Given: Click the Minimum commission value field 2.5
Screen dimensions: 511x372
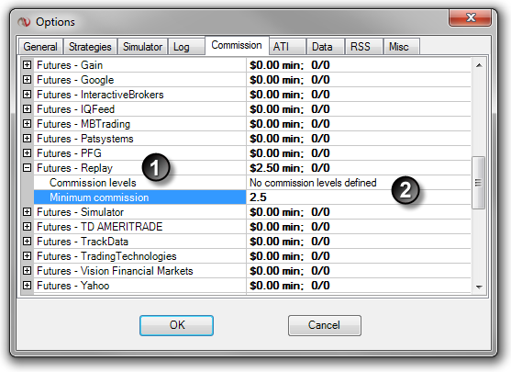Looking at the screenshot, I should point(359,197).
